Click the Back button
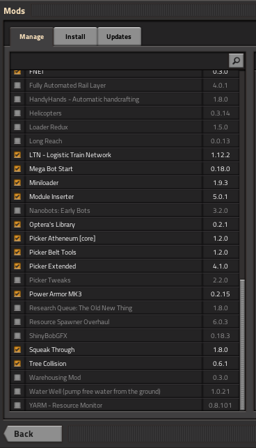Viewport: 256px width, 448px height. [33, 433]
